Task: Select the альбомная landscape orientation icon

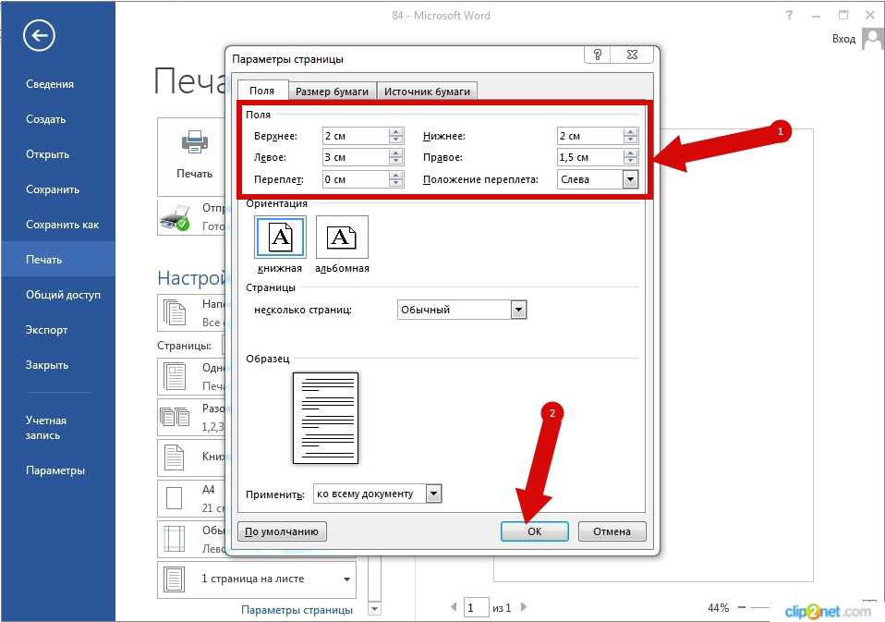Action: coord(342,237)
